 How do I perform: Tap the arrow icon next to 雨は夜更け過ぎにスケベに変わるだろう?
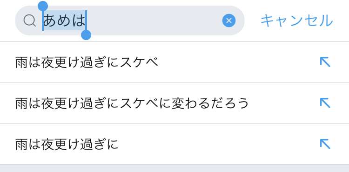tap(325, 103)
